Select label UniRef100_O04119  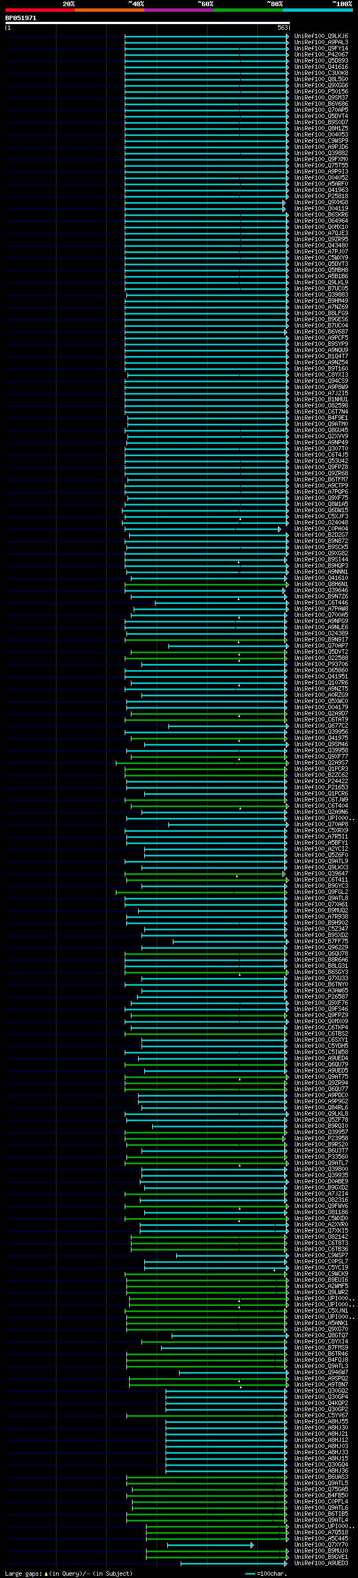tap(321, 208)
